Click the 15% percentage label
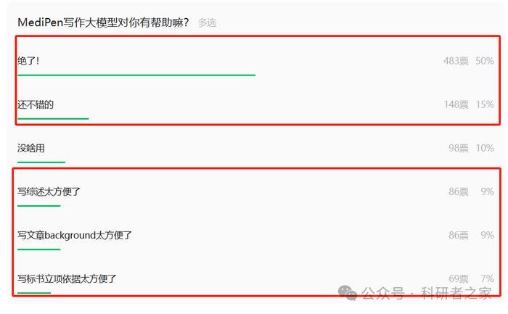Screen dimensions: 508x314 485,104
